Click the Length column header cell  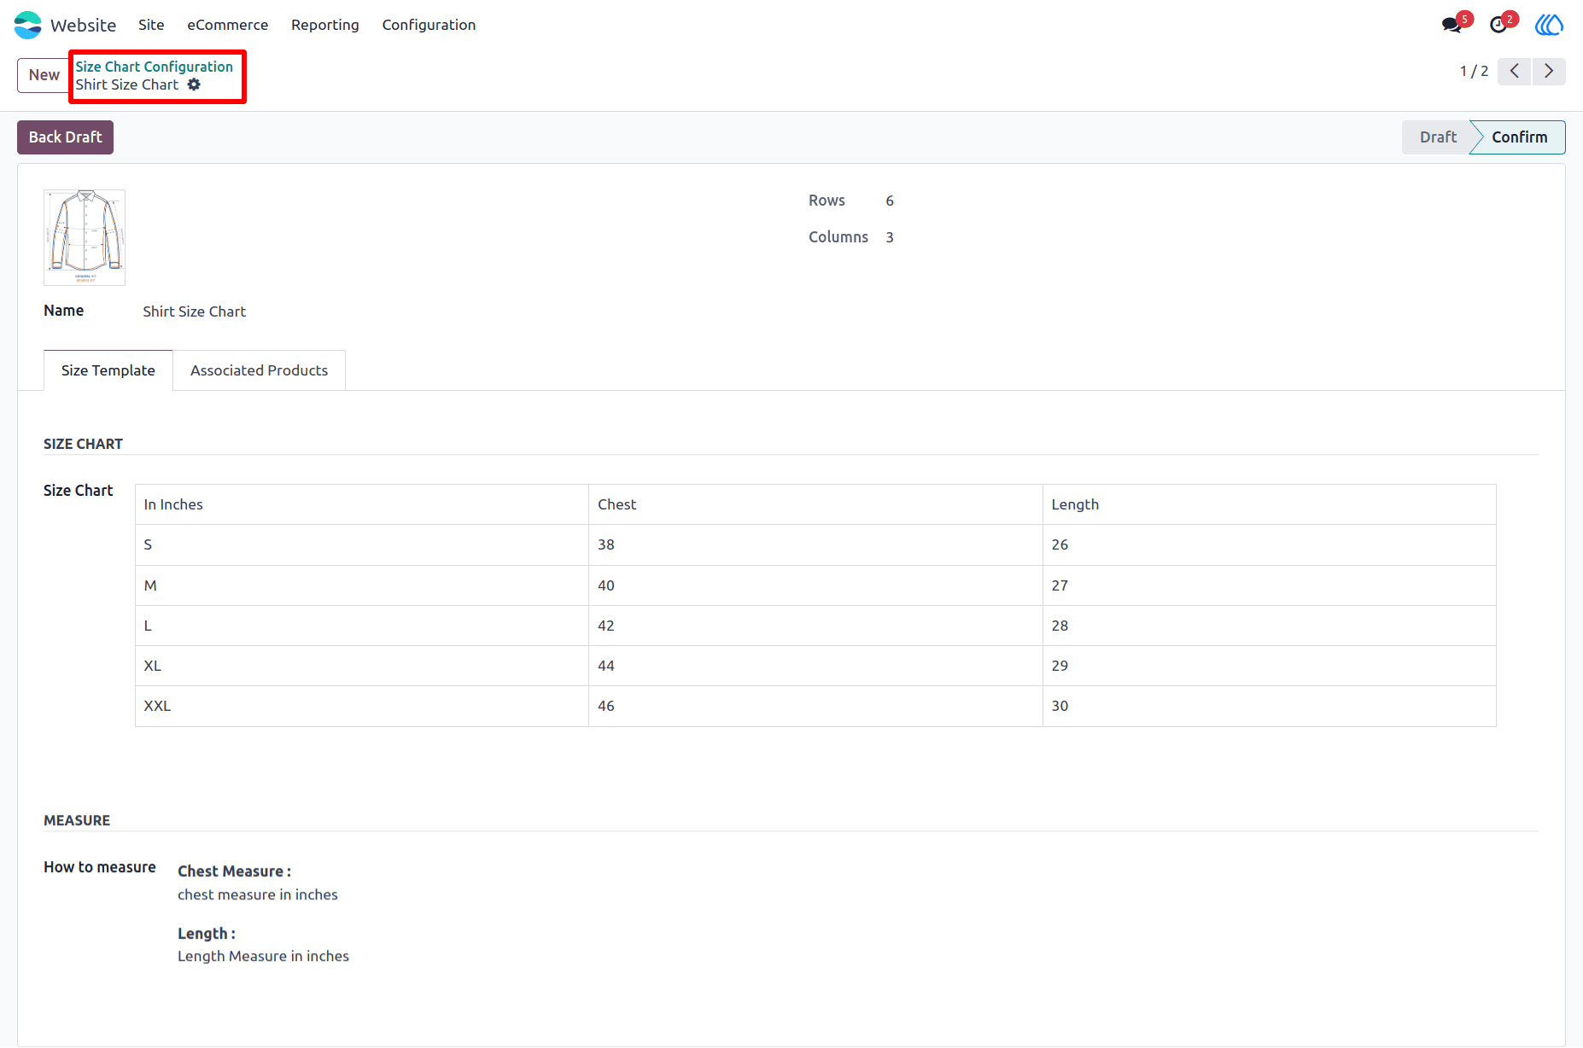1269,504
